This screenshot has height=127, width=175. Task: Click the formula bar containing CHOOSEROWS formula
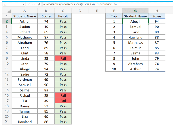[x=107, y=4]
